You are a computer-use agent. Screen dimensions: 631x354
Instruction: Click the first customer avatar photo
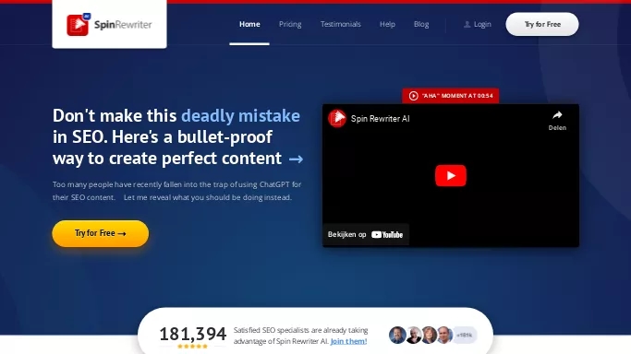click(x=397, y=335)
